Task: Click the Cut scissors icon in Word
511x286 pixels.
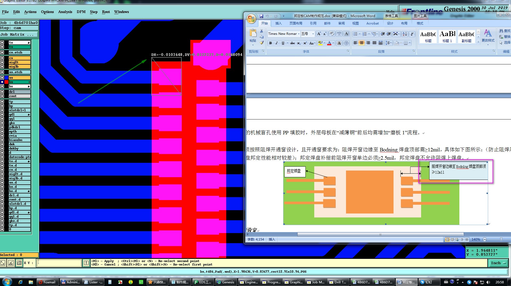Action: point(262,31)
